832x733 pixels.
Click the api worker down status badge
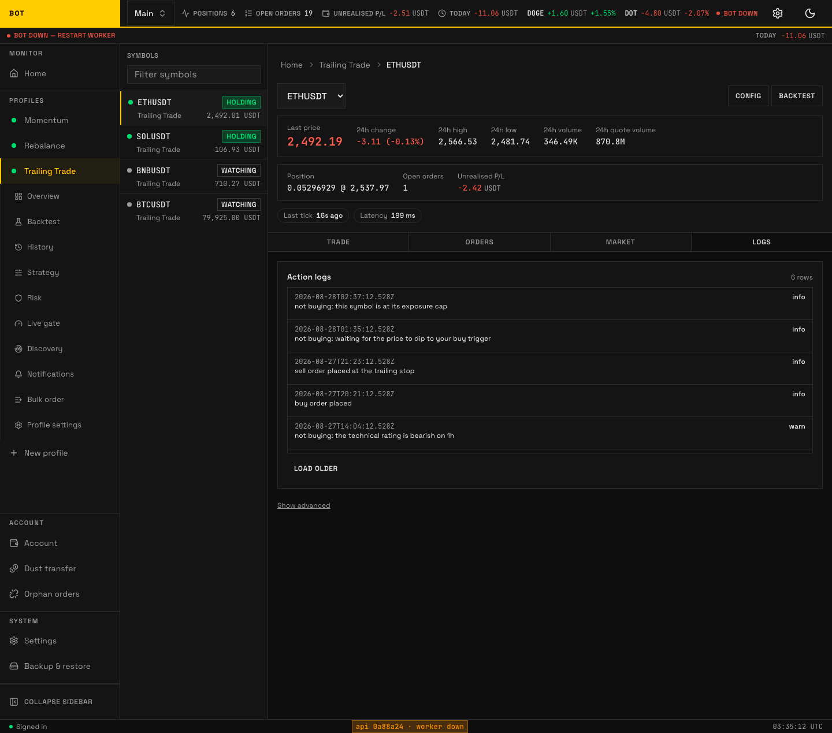410,727
